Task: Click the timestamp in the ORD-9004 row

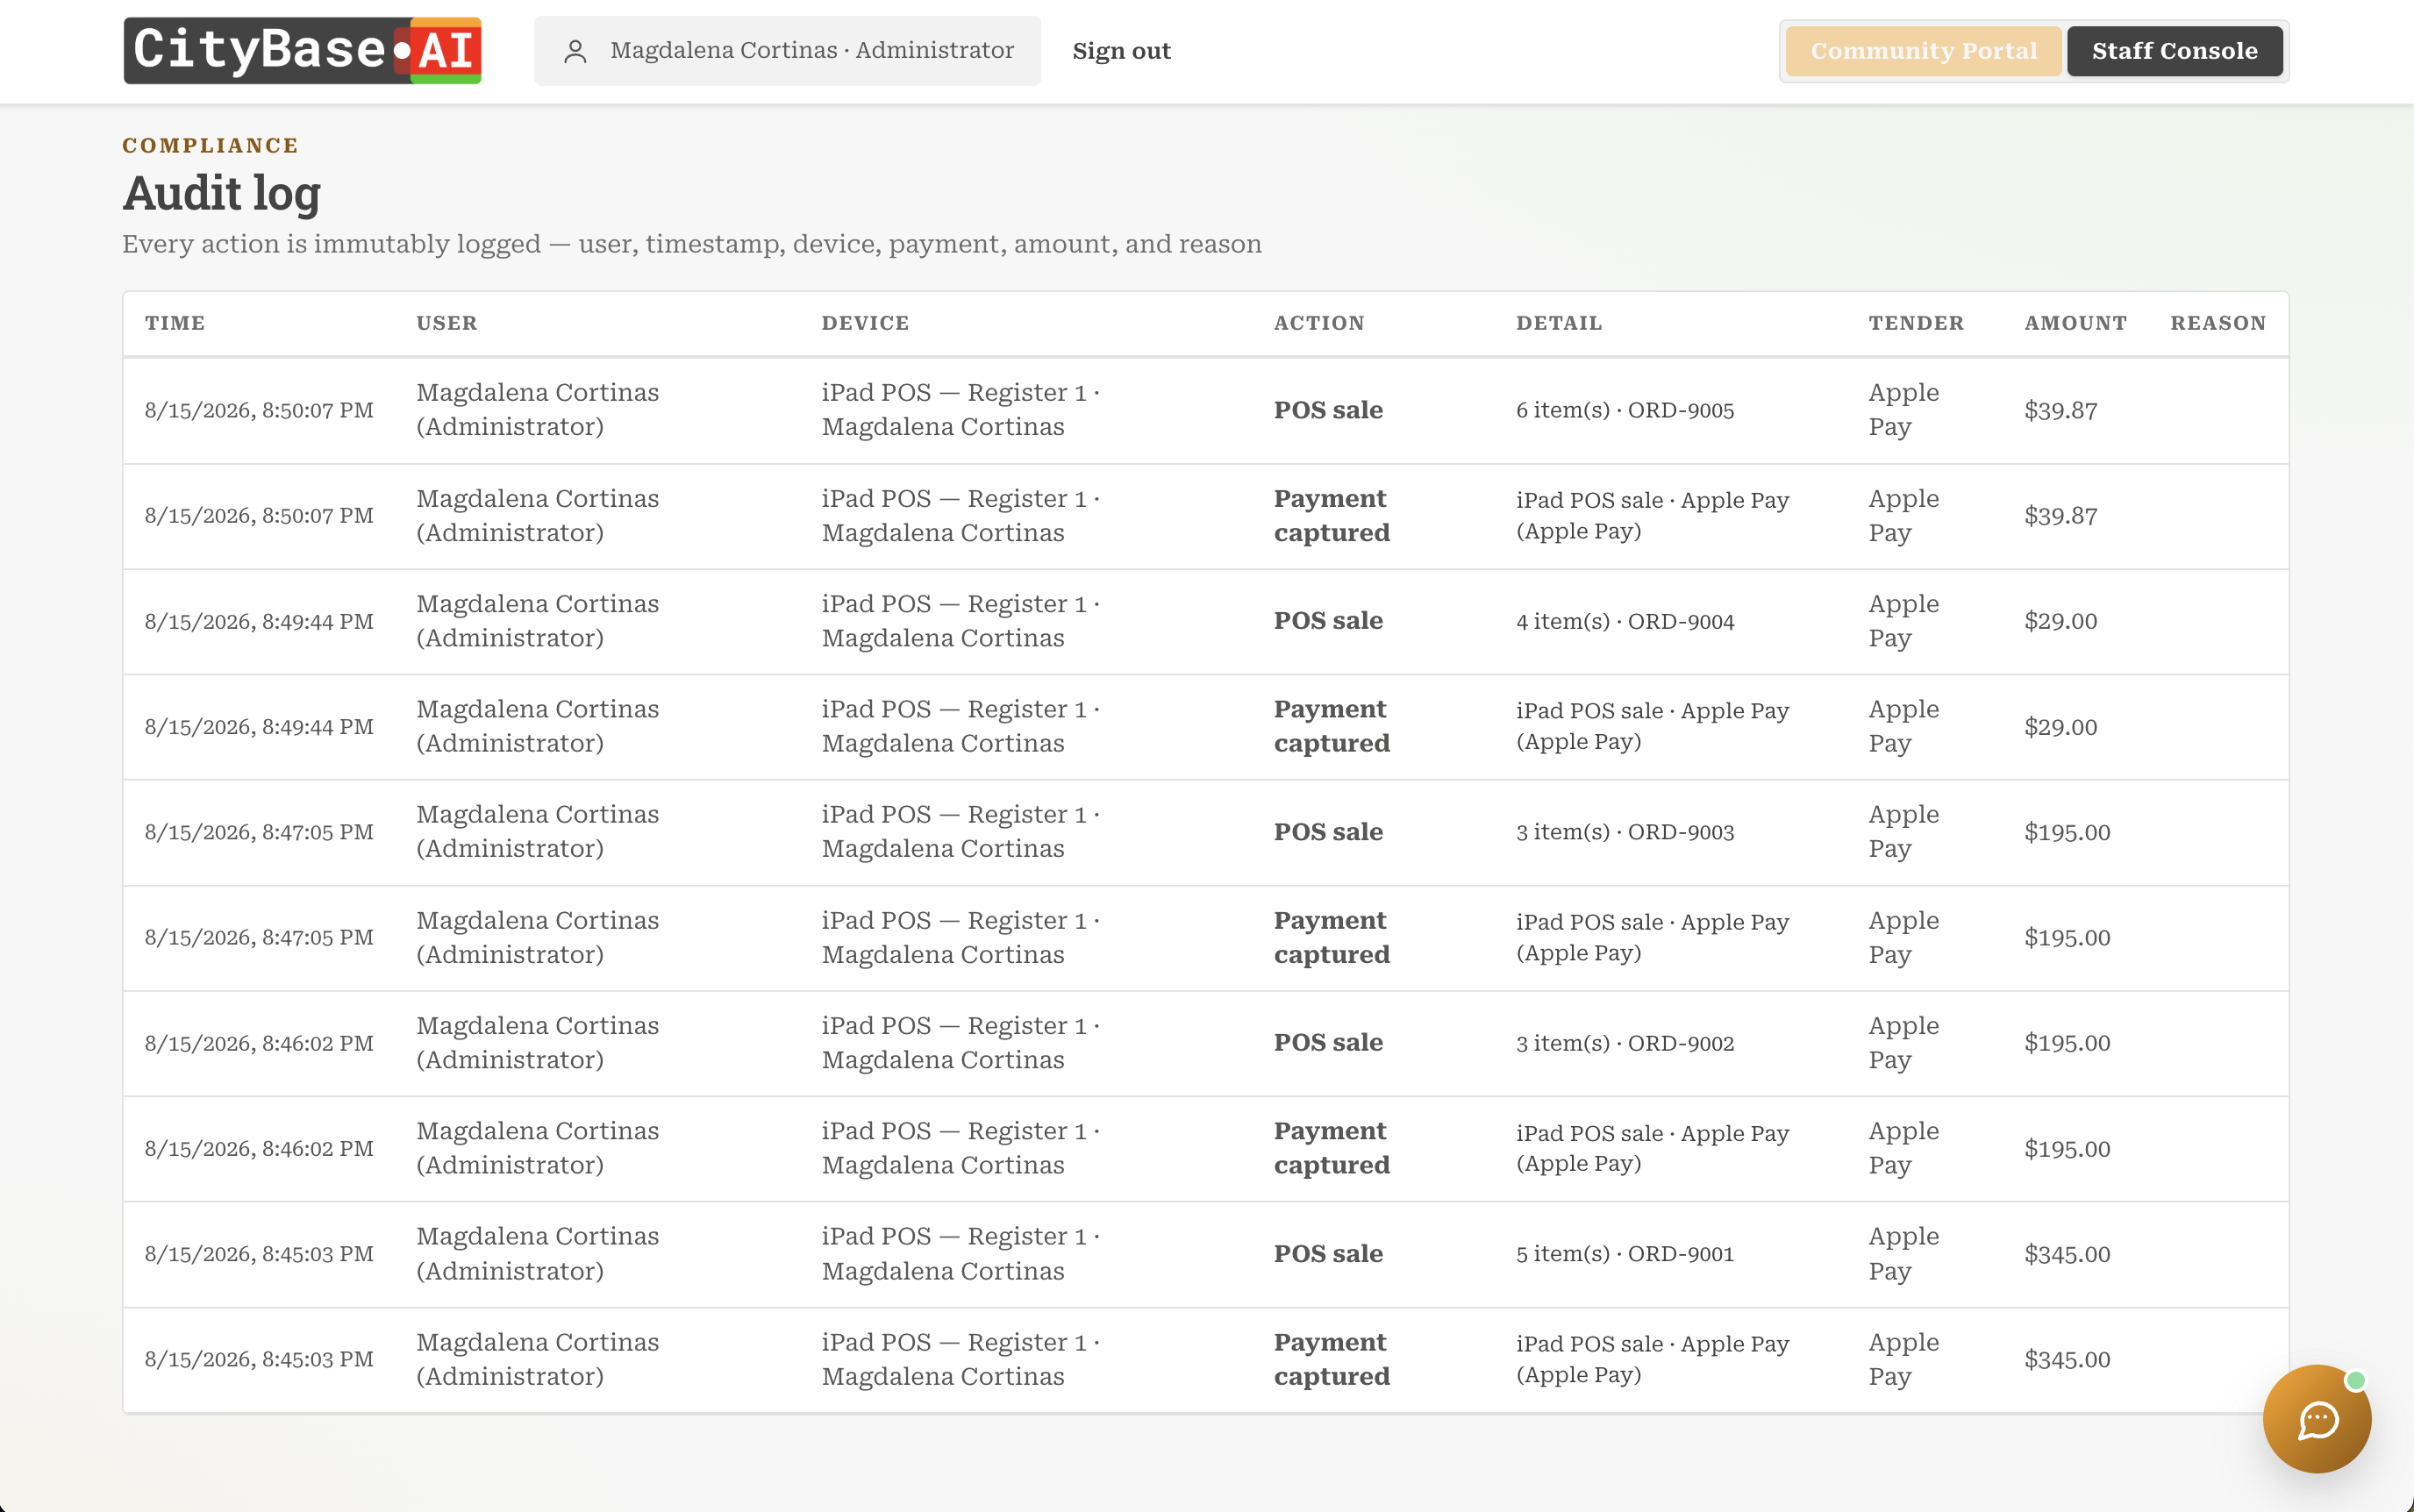Action: pos(259,621)
